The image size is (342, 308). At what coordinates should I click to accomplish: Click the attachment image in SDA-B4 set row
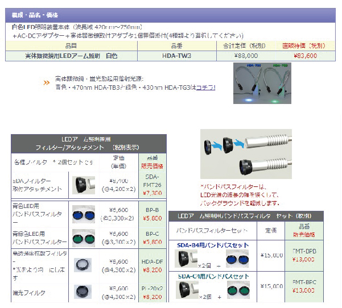pyautogui.click(x=187, y=259)
